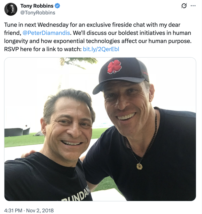Click the green lawn in the photo background

tap(24, 141)
